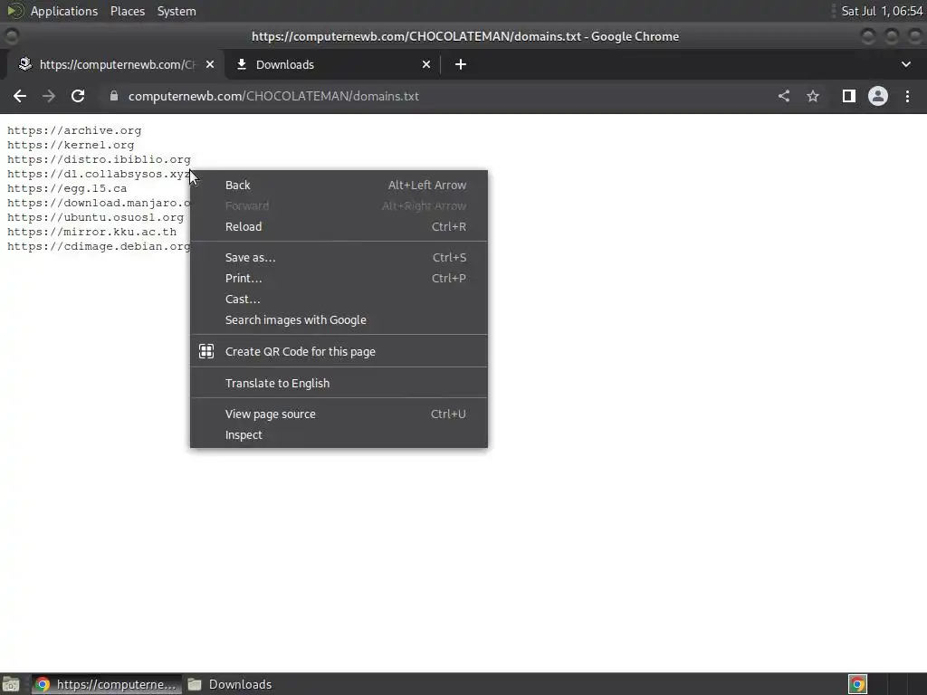The width and height of the screenshot is (927, 695).
Task: Open Chrome three-dot menu
Action: [907, 96]
